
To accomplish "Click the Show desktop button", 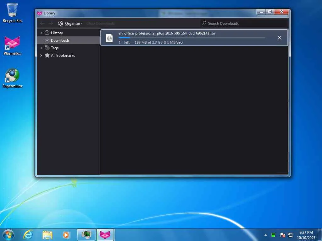I will [320, 235].
